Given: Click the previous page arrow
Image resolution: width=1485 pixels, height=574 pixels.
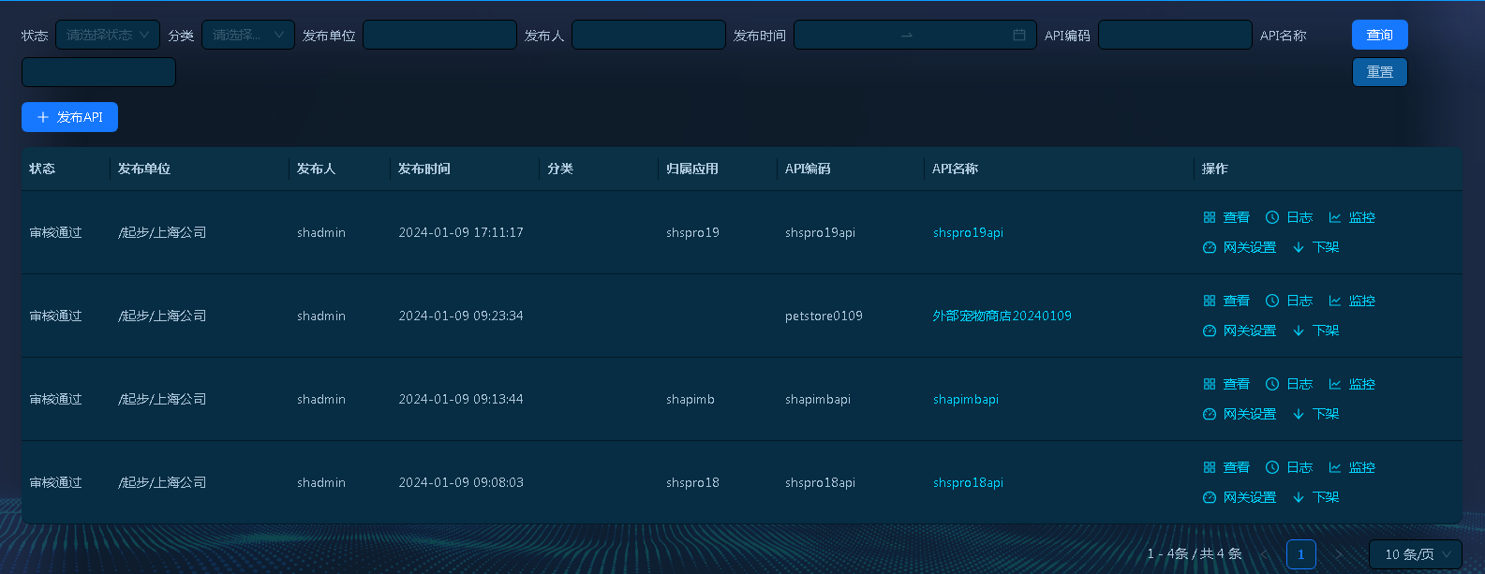Looking at the screenshot, I should click(1264, 554).
